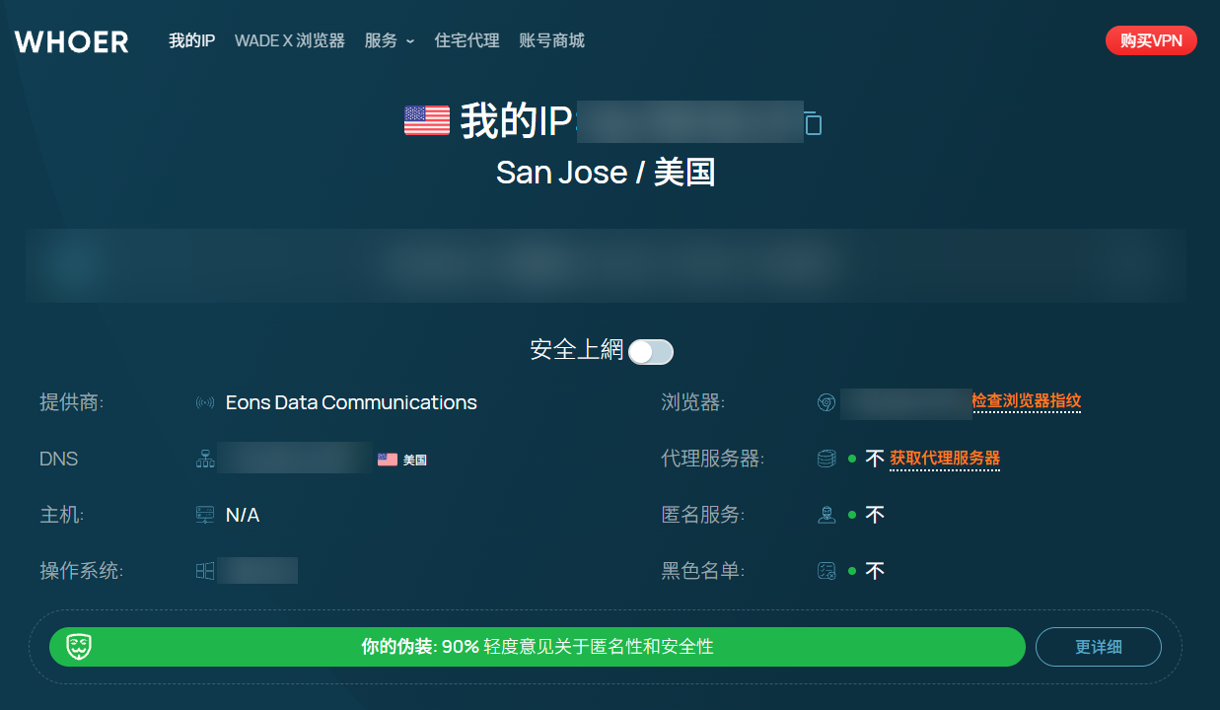This screenshot has height=710, width=1220.
Task: Click the green 你的伪装 90% progress bar
Action: click(x=538, y=647)
